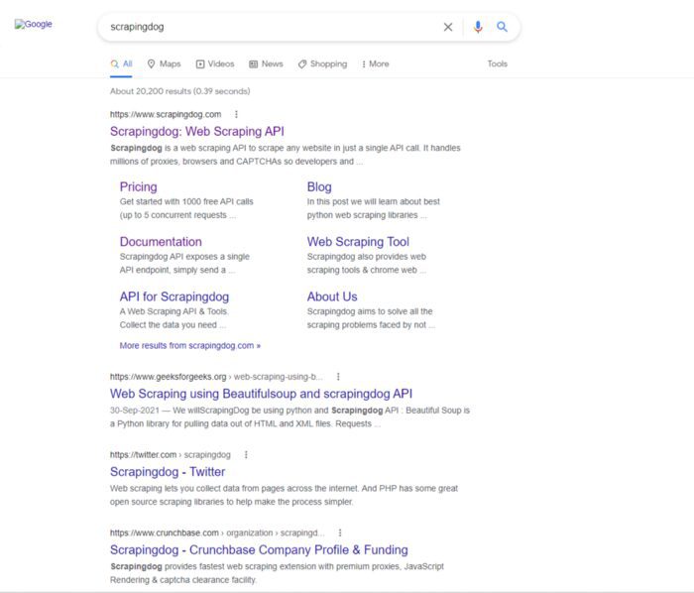The image size is (694, 593).
Task: Open three-dot options beside scrapingdog.com result
Action: pos(236,114)
